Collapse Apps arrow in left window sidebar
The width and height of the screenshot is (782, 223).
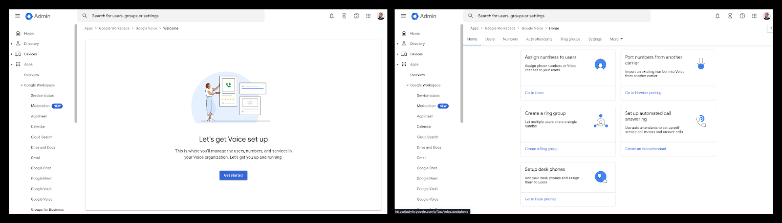click(12, 64)
